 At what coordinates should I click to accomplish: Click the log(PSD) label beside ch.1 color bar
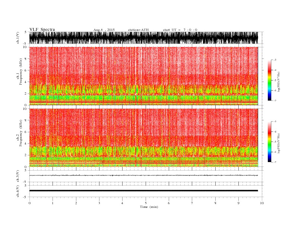(x=279, y=82)
